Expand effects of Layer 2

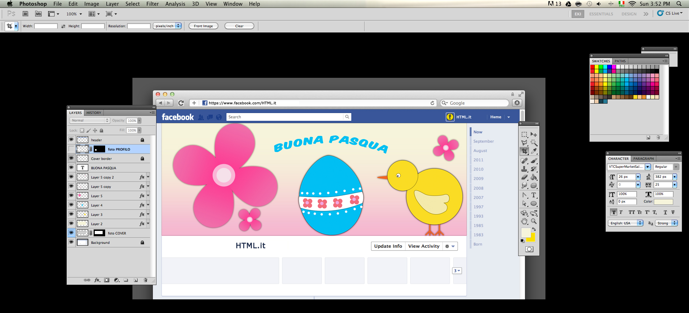click(148, 223)
